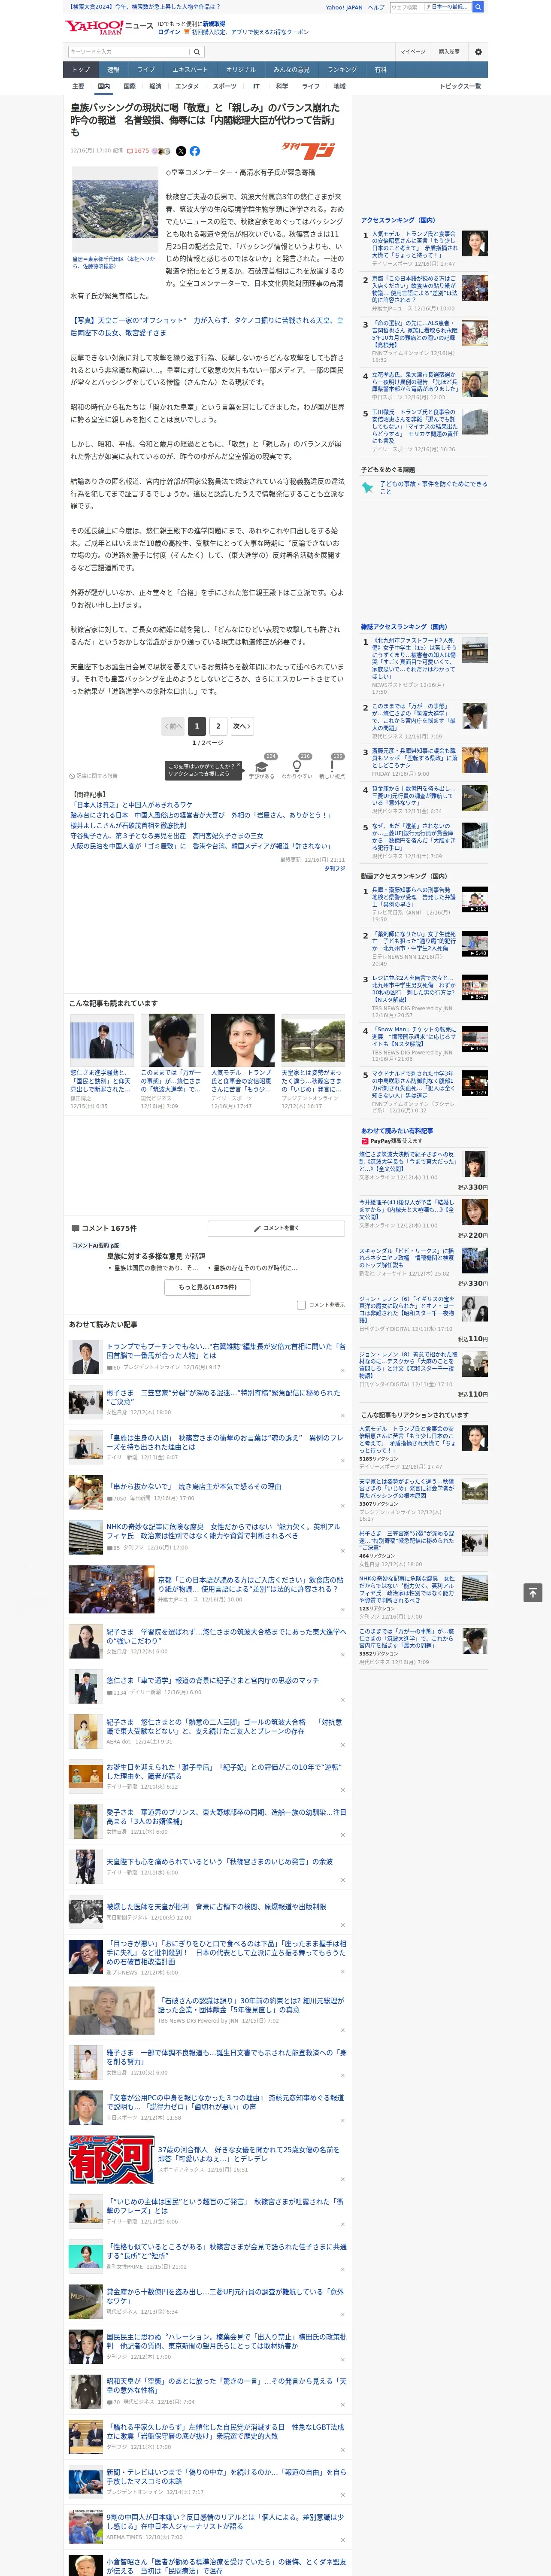Screen dimensions: 551x2576
Task: Open the 郁河 スポーツ thumbnail article
Action: [x=111, y=2160]
